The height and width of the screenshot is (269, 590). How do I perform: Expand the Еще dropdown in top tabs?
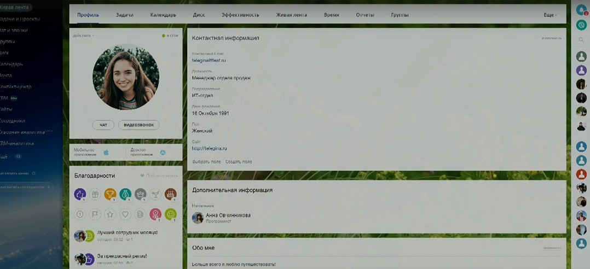[x=549, y=15]
